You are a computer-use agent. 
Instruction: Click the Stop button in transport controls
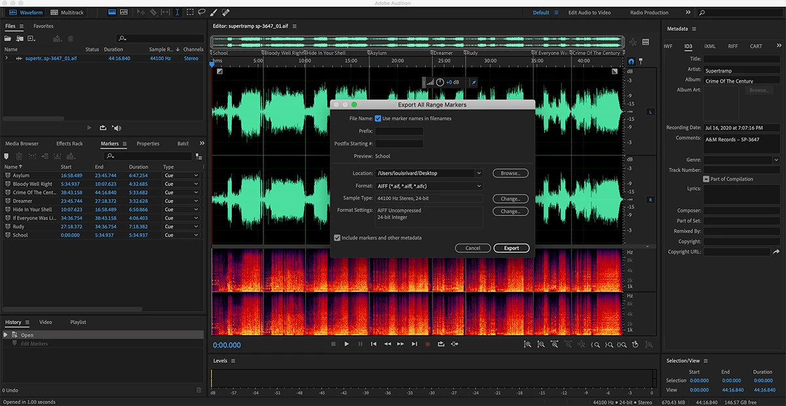333,344
